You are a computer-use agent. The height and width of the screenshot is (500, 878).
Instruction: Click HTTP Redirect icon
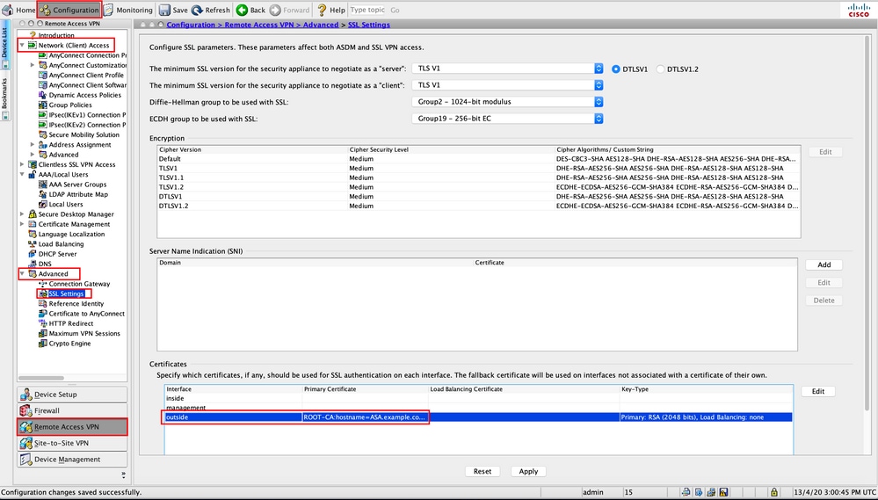[42, 323]
